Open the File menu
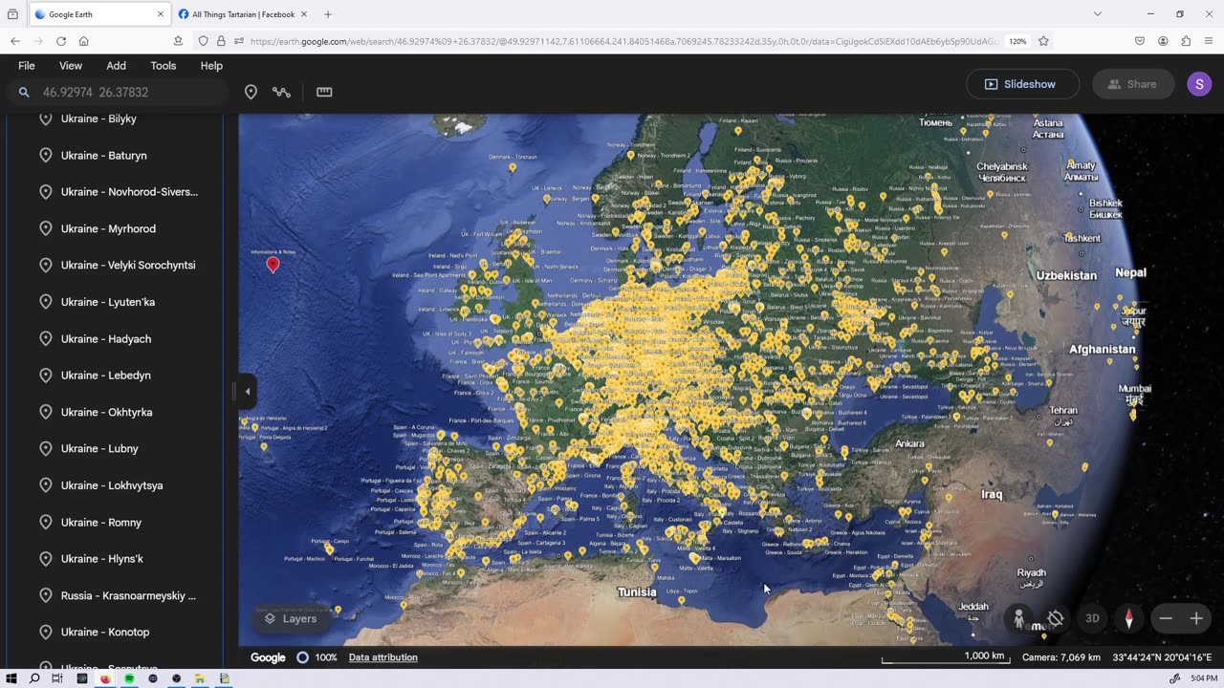Image resolution: width=1224 pixels, height=688 pixels. 27,66
